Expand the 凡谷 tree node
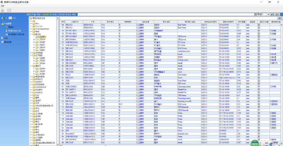 click(x=31, y=95)
